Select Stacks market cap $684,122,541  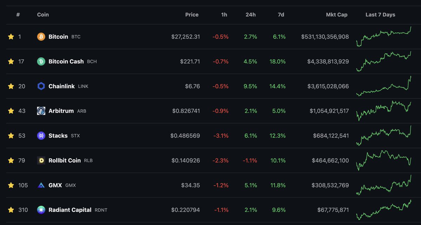pos(331,135)
